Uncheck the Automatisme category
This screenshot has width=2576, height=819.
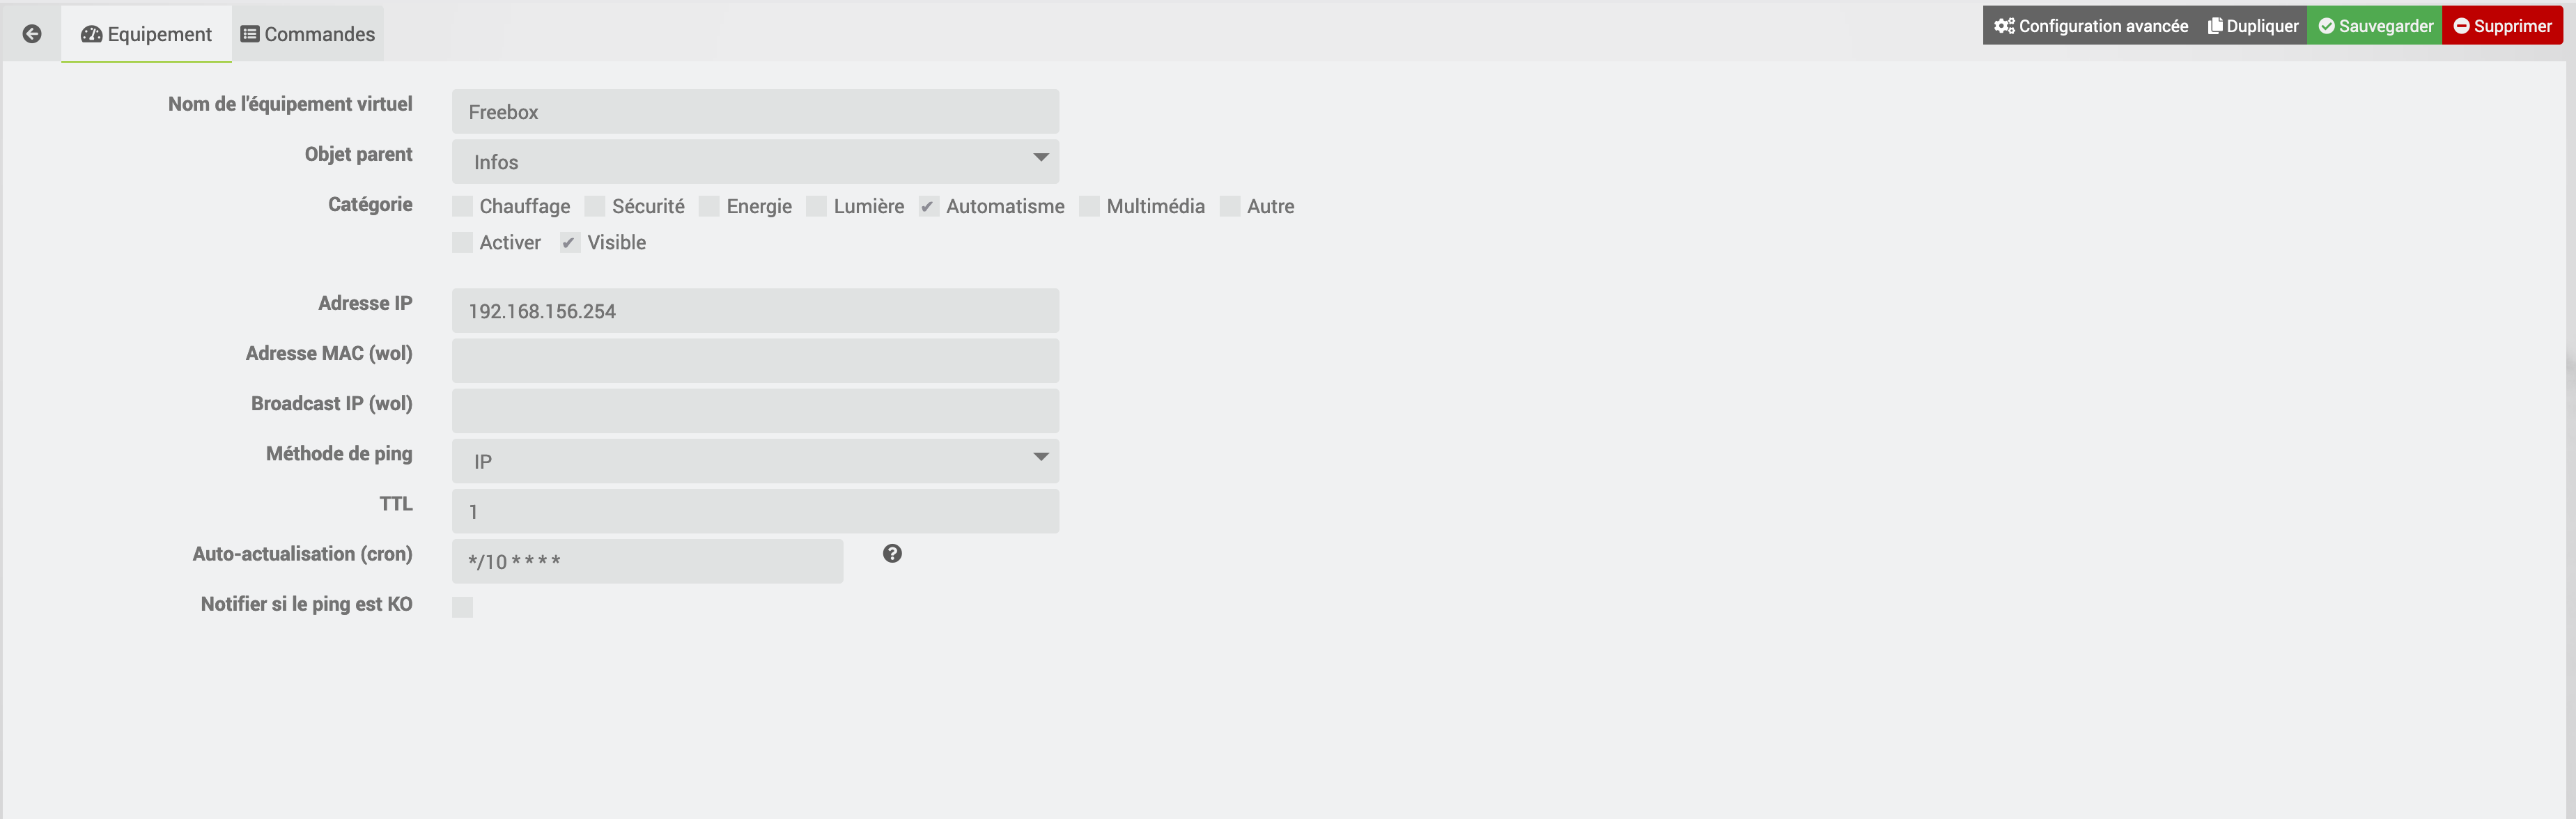[x=929, y=207]
